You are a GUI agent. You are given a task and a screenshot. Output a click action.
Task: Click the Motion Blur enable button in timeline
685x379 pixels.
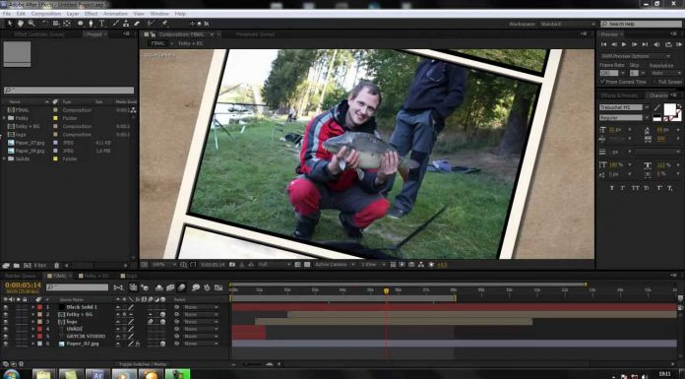[x=181, y=287]
